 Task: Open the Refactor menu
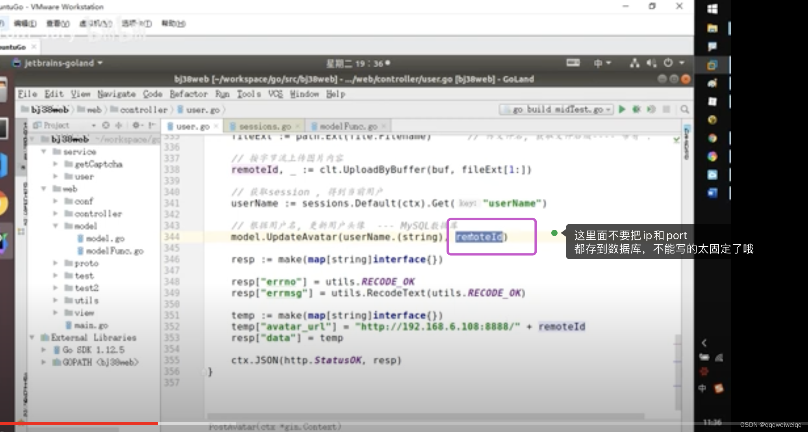(189, 94)
